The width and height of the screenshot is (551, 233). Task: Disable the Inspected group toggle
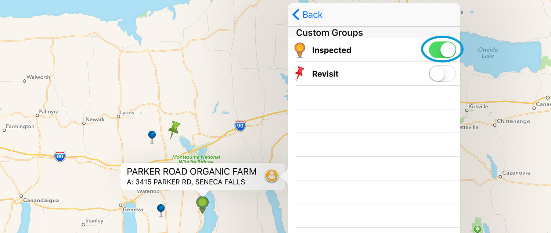442,50
